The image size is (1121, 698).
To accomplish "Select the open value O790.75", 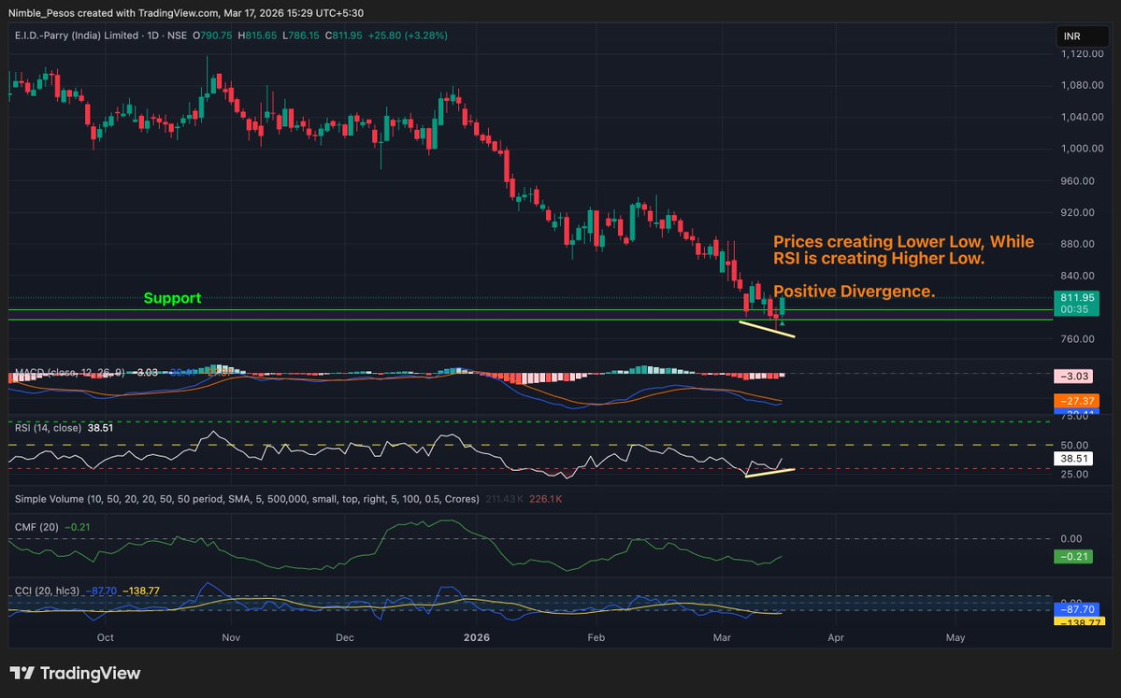I will pos(212,35).
